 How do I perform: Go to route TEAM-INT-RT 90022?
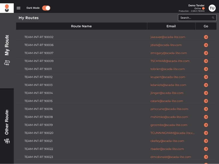click(x=206, y=149)
